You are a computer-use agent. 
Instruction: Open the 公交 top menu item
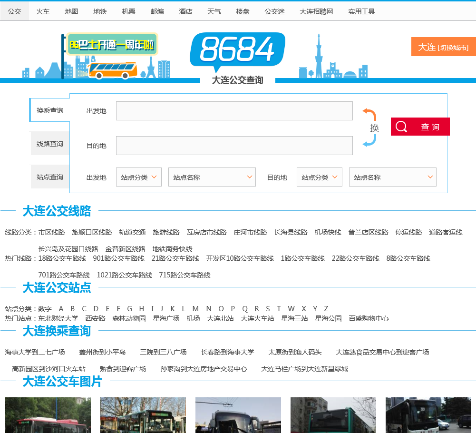tap(14, 11)
